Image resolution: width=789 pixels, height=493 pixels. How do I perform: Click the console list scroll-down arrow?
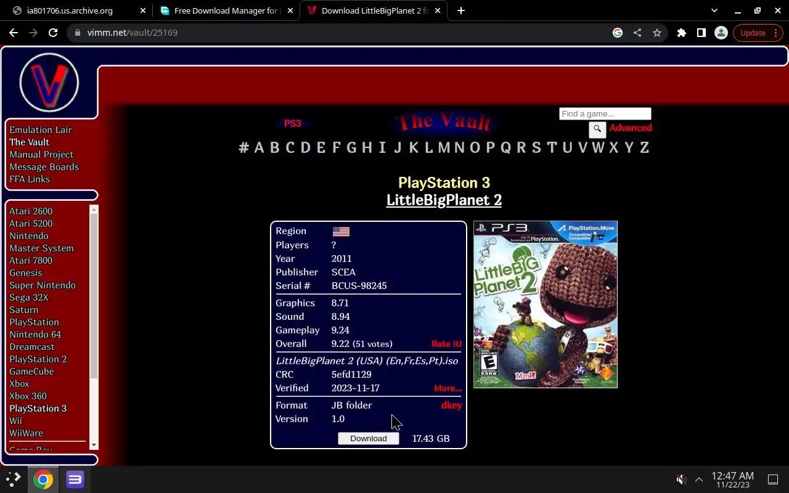(94, 445)
